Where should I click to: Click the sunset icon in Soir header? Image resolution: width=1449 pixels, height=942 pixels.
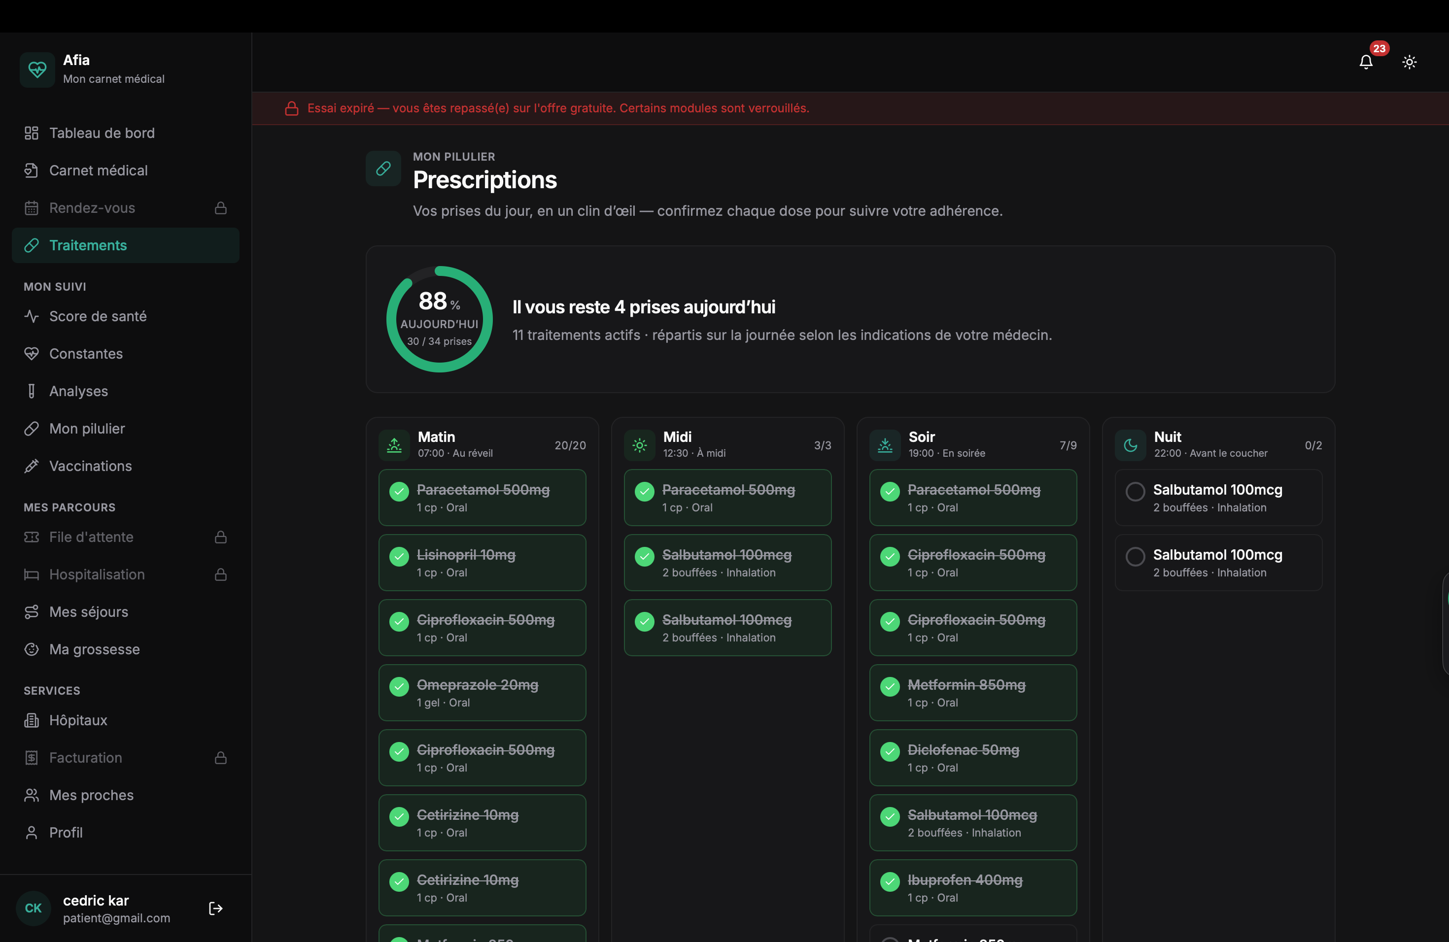885,445
